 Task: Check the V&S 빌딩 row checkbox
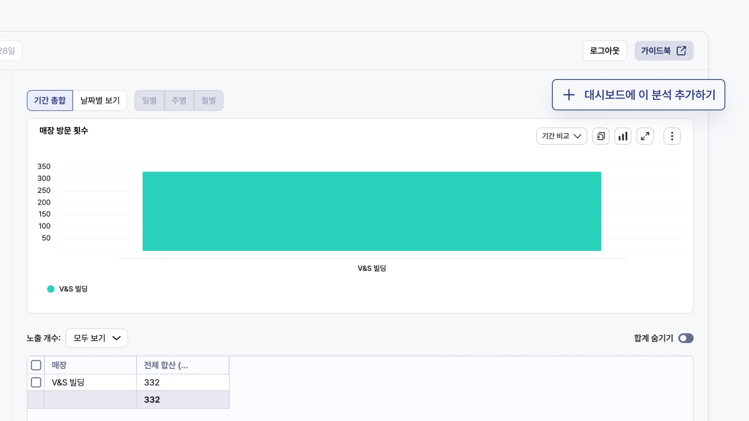pos(36,382)
